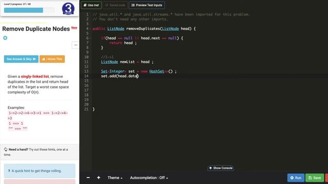
Task: Increase editor font size with plus icon
Action: point(98,177)
